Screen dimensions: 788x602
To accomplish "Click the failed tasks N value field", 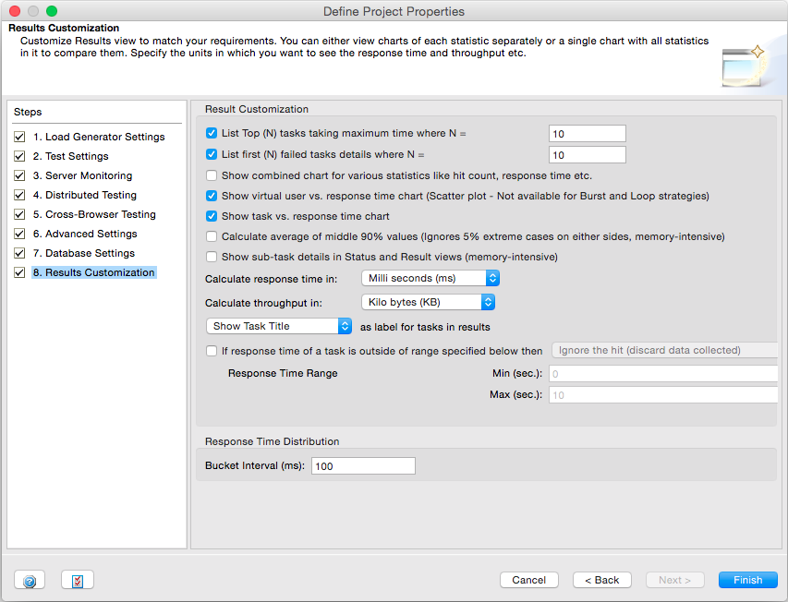I will click(587, 154).
